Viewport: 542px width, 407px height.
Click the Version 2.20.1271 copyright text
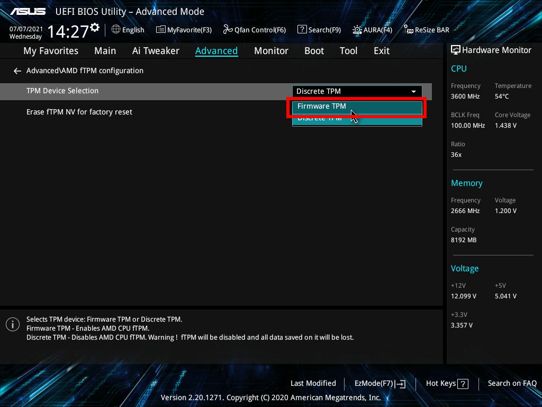click(x=270, y=397)
